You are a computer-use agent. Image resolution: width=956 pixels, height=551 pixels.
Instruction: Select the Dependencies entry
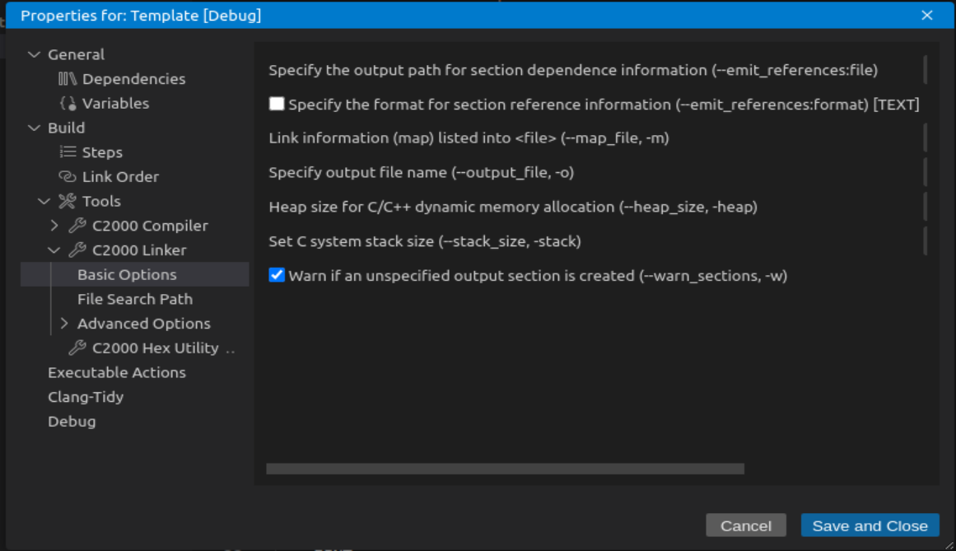(x=133, y=78)
